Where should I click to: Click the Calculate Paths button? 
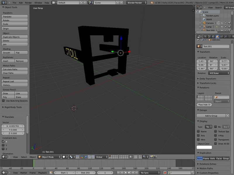pyautogui.click(x=15, y=69)
